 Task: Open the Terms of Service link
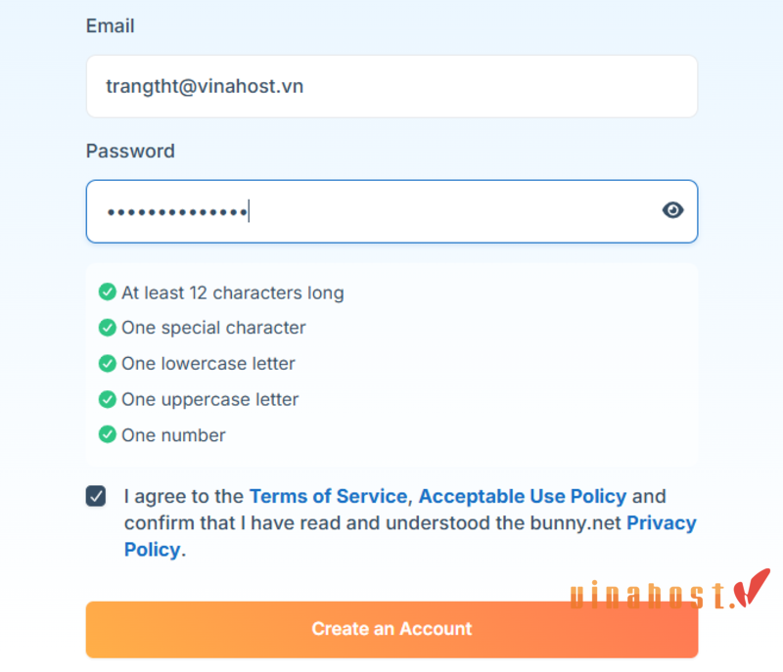point(328,496)
